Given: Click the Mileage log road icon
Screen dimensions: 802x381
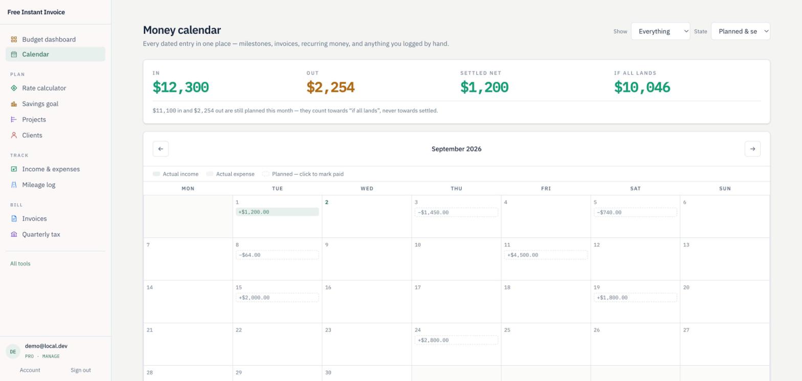Looking at the screenshot, I should pyautogui.click(x=14, y=185).
